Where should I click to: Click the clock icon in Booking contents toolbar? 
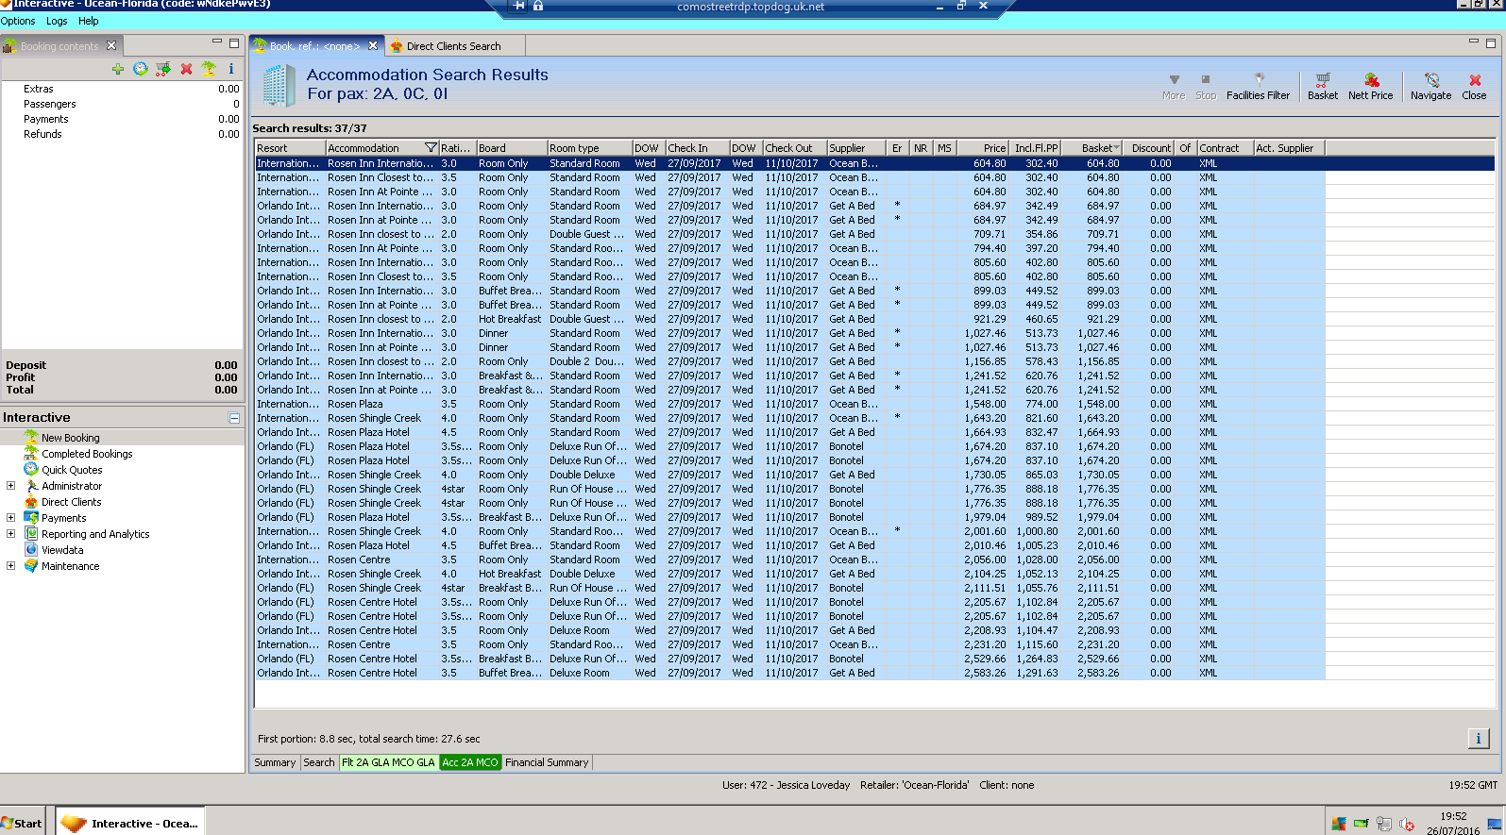click(141, 69)
